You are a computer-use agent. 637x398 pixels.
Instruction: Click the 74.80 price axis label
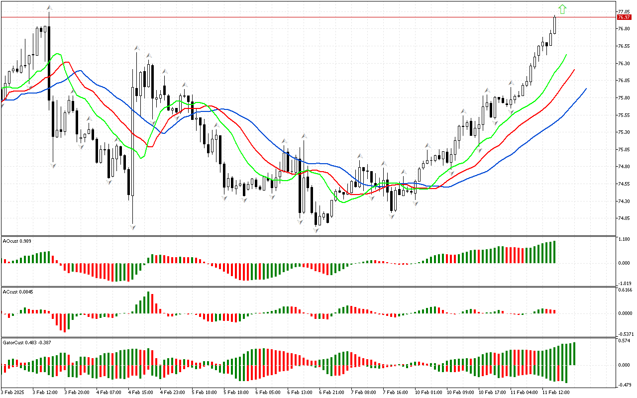(x=624, y=167)
